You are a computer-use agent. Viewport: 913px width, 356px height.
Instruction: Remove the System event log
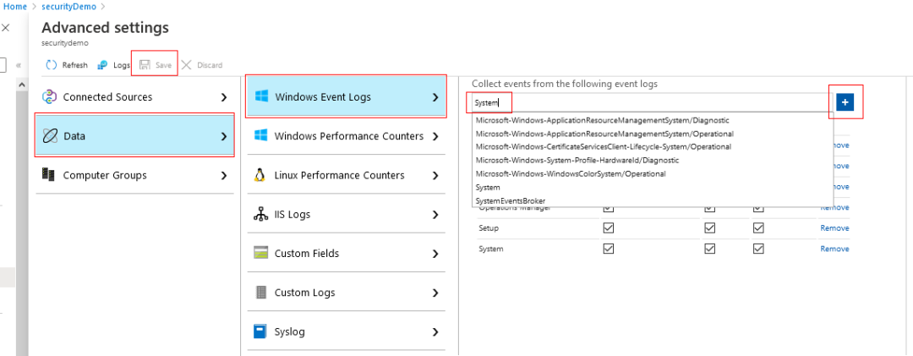click(834, 249)
